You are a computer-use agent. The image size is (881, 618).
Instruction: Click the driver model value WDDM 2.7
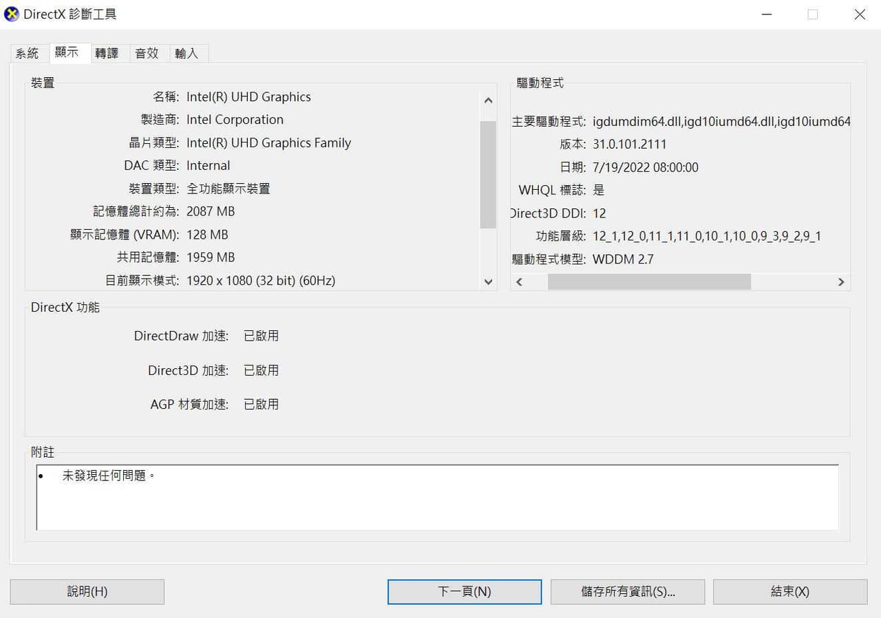pos(623,259)
